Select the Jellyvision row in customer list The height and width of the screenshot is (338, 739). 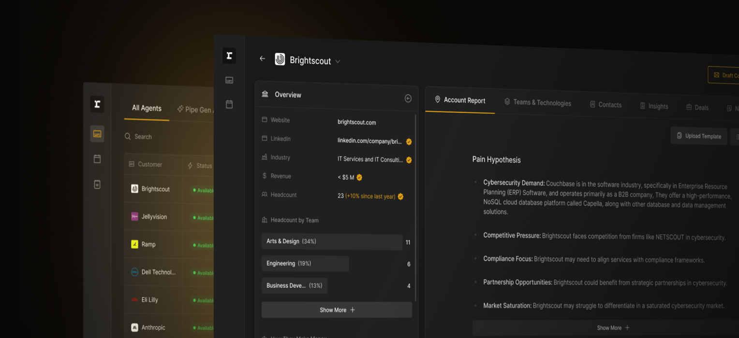[x=169, y=217]
